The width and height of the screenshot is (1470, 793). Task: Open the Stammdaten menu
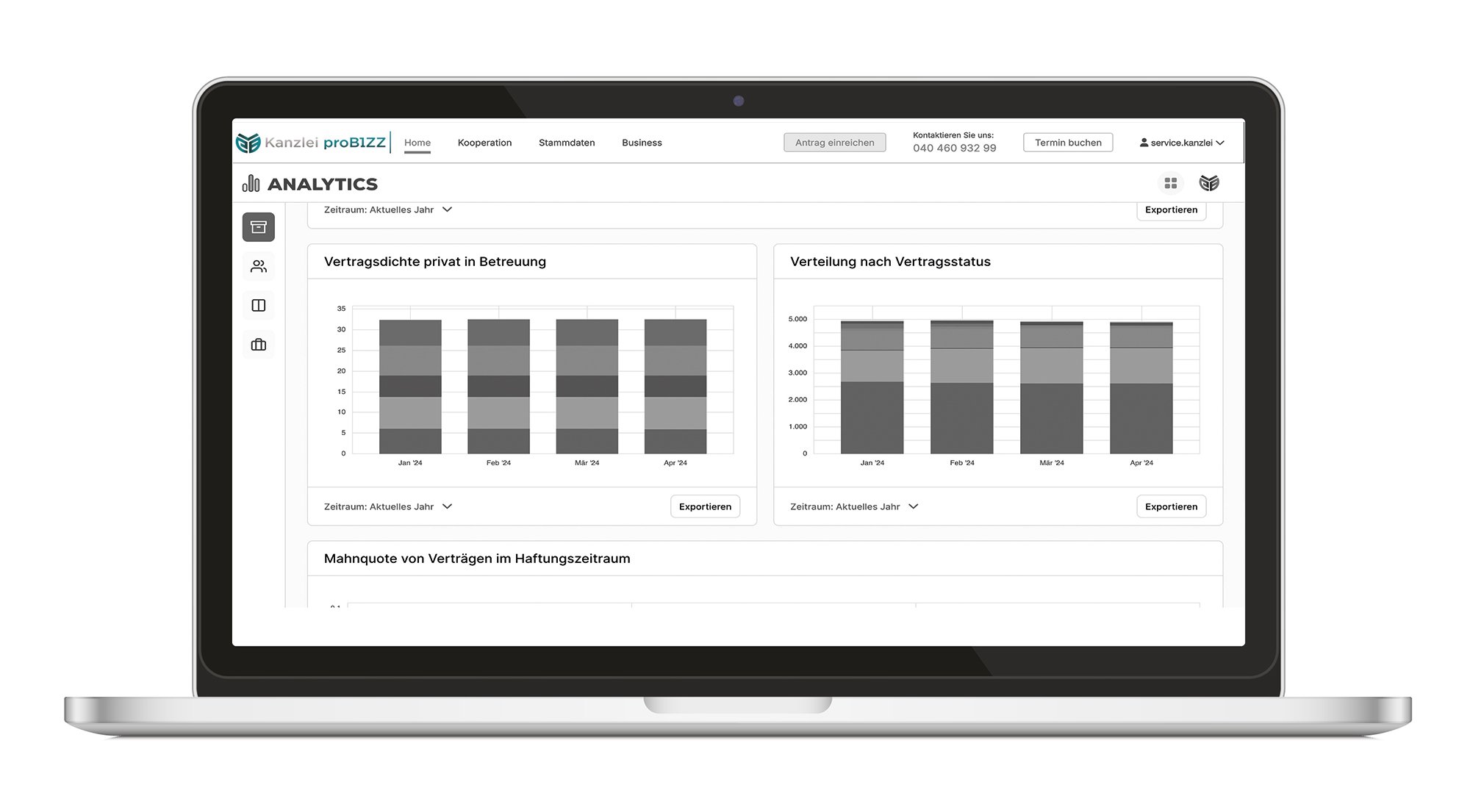tap(567, 143)
